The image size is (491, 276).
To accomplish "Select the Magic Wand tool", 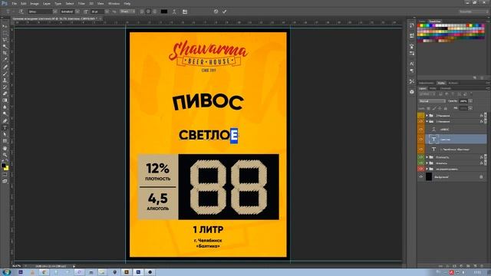I will (x=5, y=47).
